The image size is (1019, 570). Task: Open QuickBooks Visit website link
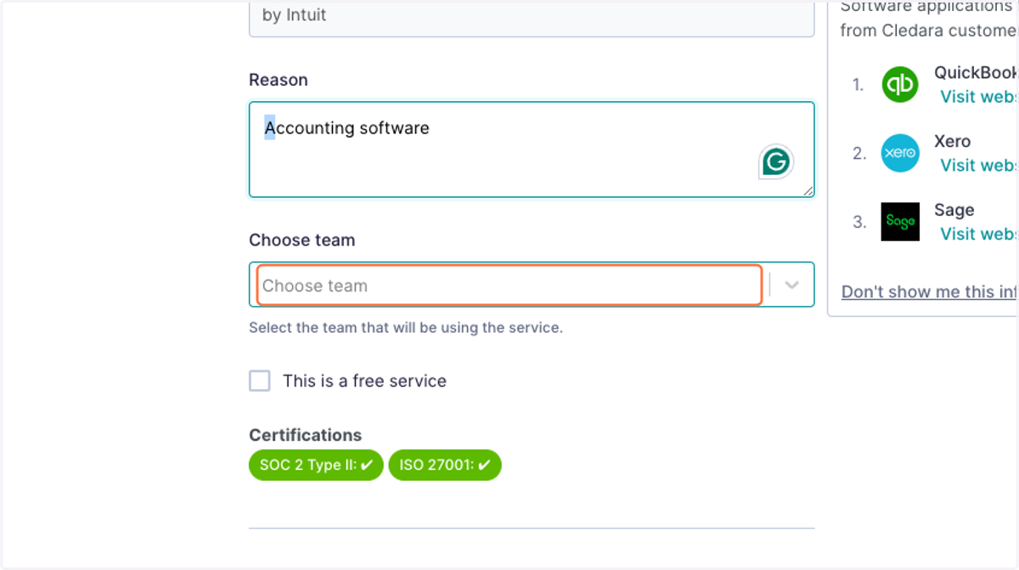978,97
